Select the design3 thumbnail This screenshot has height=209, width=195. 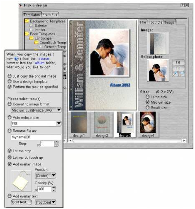[125, 124]
